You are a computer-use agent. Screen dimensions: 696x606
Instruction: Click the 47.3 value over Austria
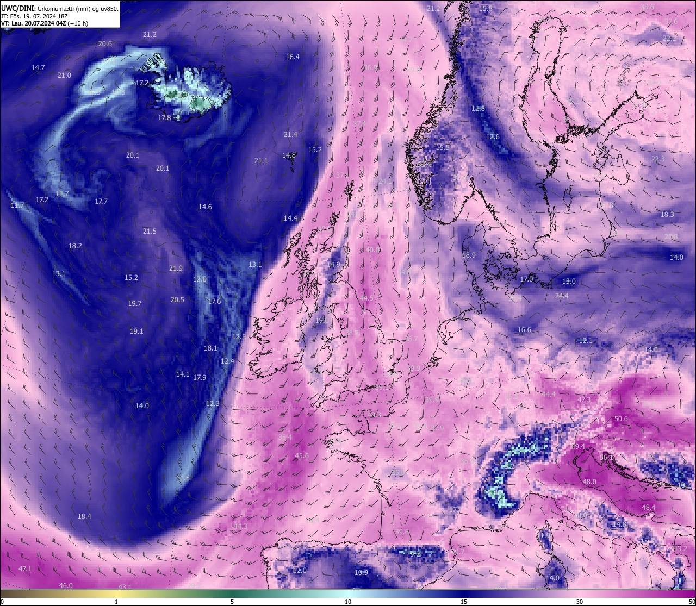point(584,400)
